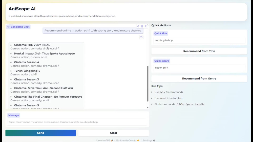The height and width of the screenshot is (142, 253).
Task: Click the 'Use reset to restart flow' tip
Action: pyautogui.click(x=169, y=98)
